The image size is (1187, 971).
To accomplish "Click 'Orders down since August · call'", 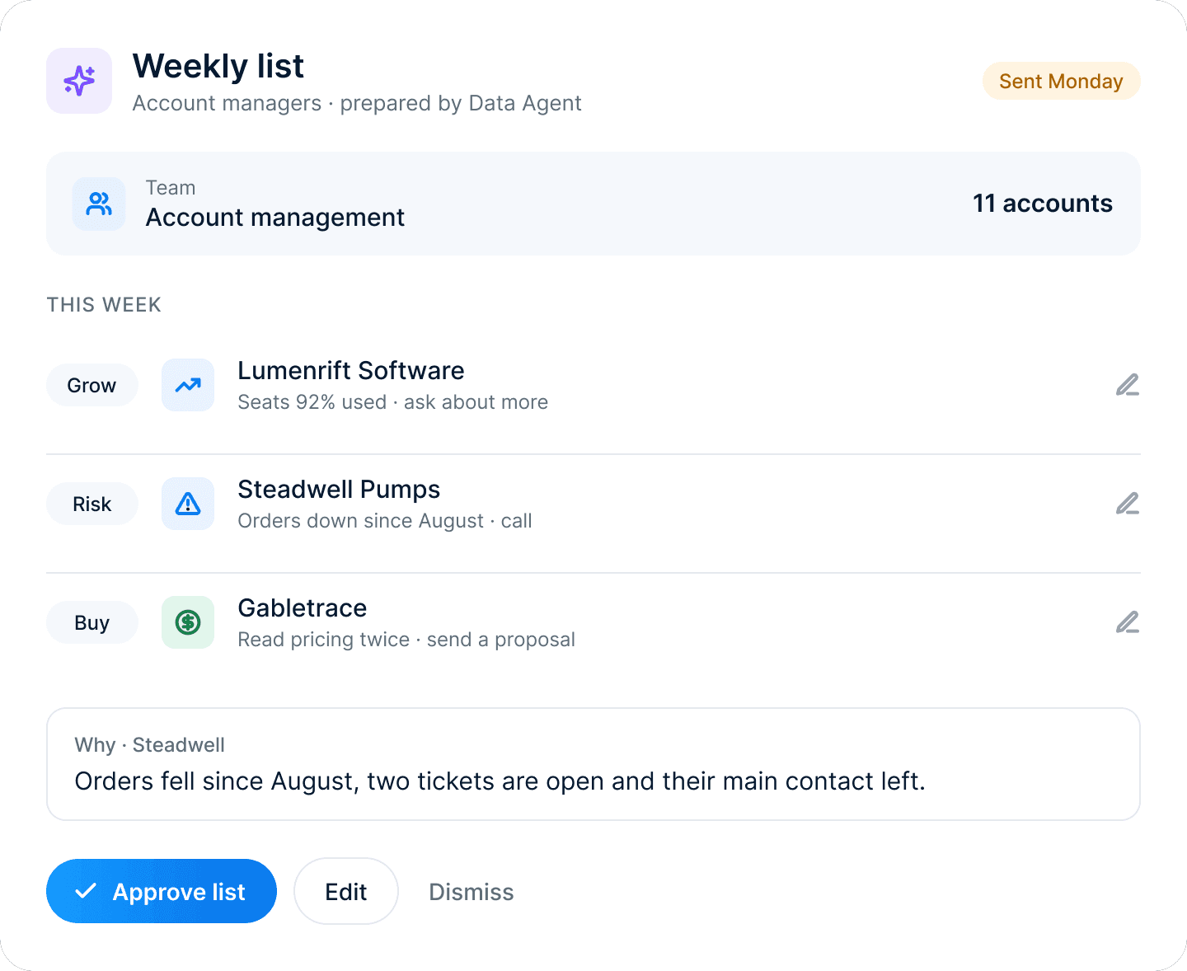I will [x=385, y=521].
